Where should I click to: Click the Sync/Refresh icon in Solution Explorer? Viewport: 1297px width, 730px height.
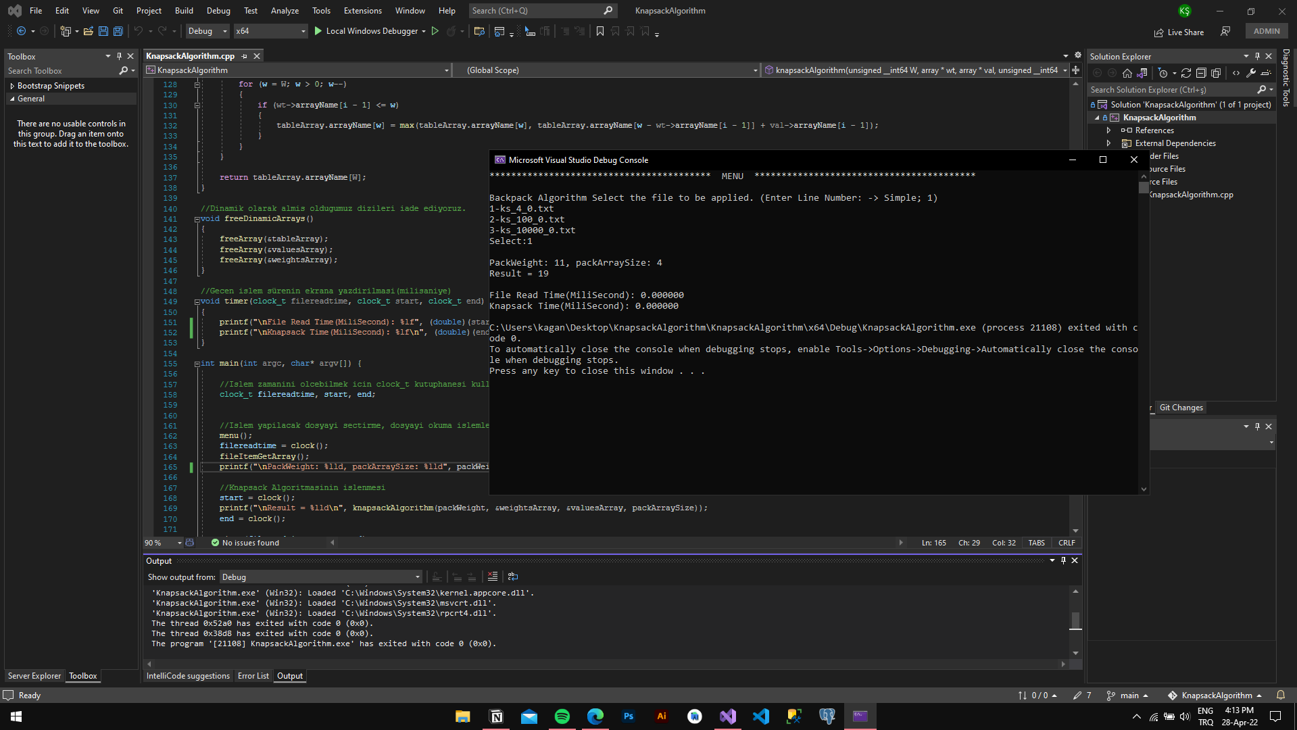pyautogui.click(x=1186, y=73)
